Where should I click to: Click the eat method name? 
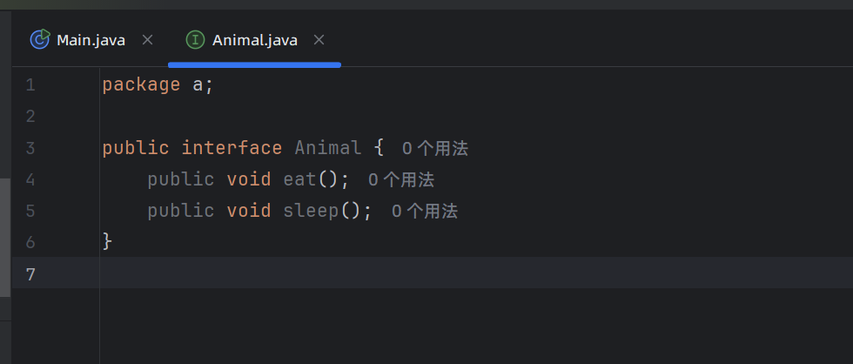click(x=300, y=179)
